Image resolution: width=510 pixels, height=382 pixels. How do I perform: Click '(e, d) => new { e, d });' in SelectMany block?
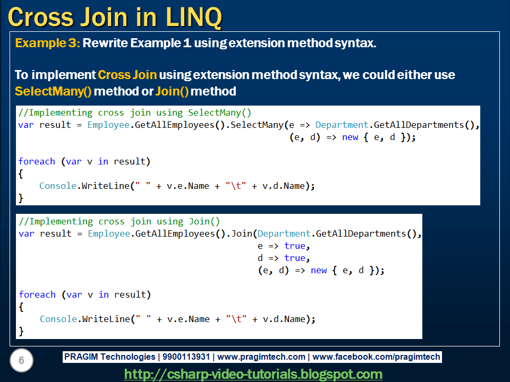click(x=353, y=137)
